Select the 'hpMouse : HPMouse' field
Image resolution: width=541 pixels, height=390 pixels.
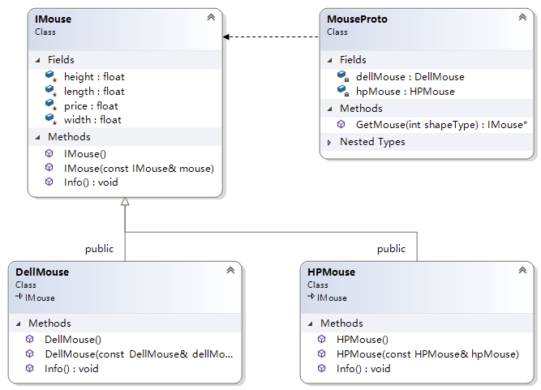coord(406,92)
